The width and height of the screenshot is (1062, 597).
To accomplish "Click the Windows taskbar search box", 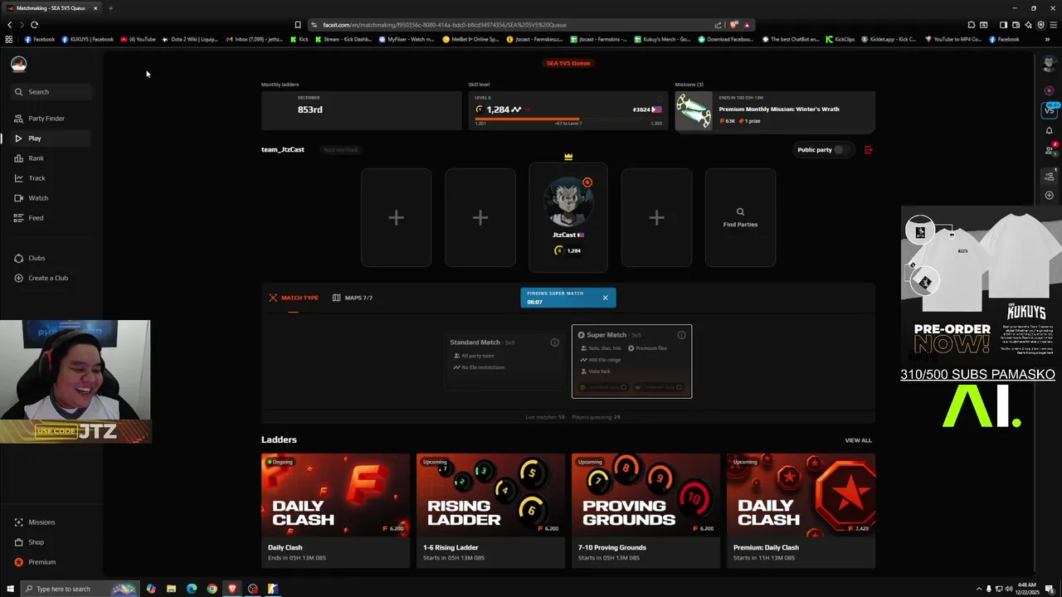I will pyautogui.click(x=78, y=589).
